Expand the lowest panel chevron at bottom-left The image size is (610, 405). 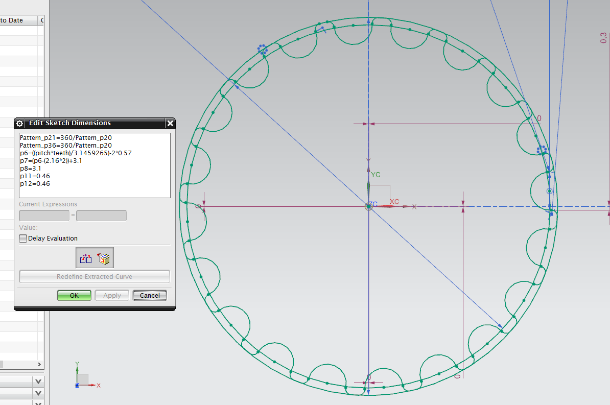[x=38, y=403]
